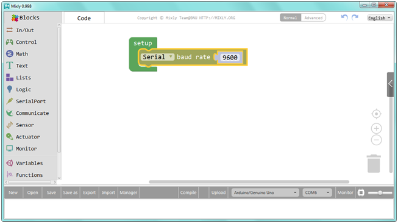Screen dimensions: 398x223
Task: Click the Export button
Action: click(90, 193)
